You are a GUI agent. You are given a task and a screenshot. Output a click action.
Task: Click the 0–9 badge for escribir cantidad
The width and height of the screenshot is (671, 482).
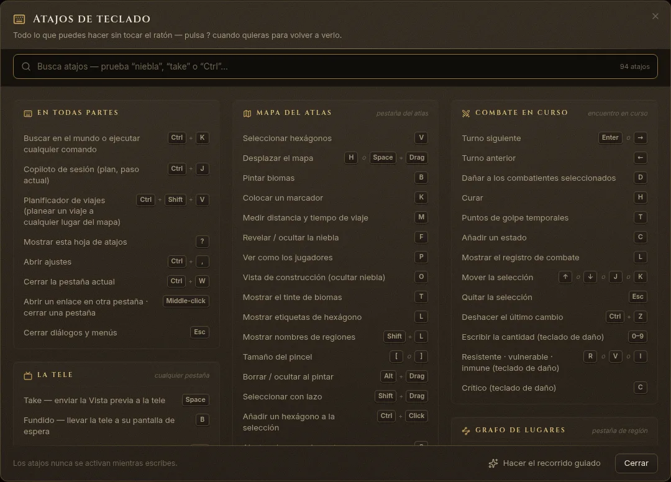pyautogui.click(x=637, y=337)
